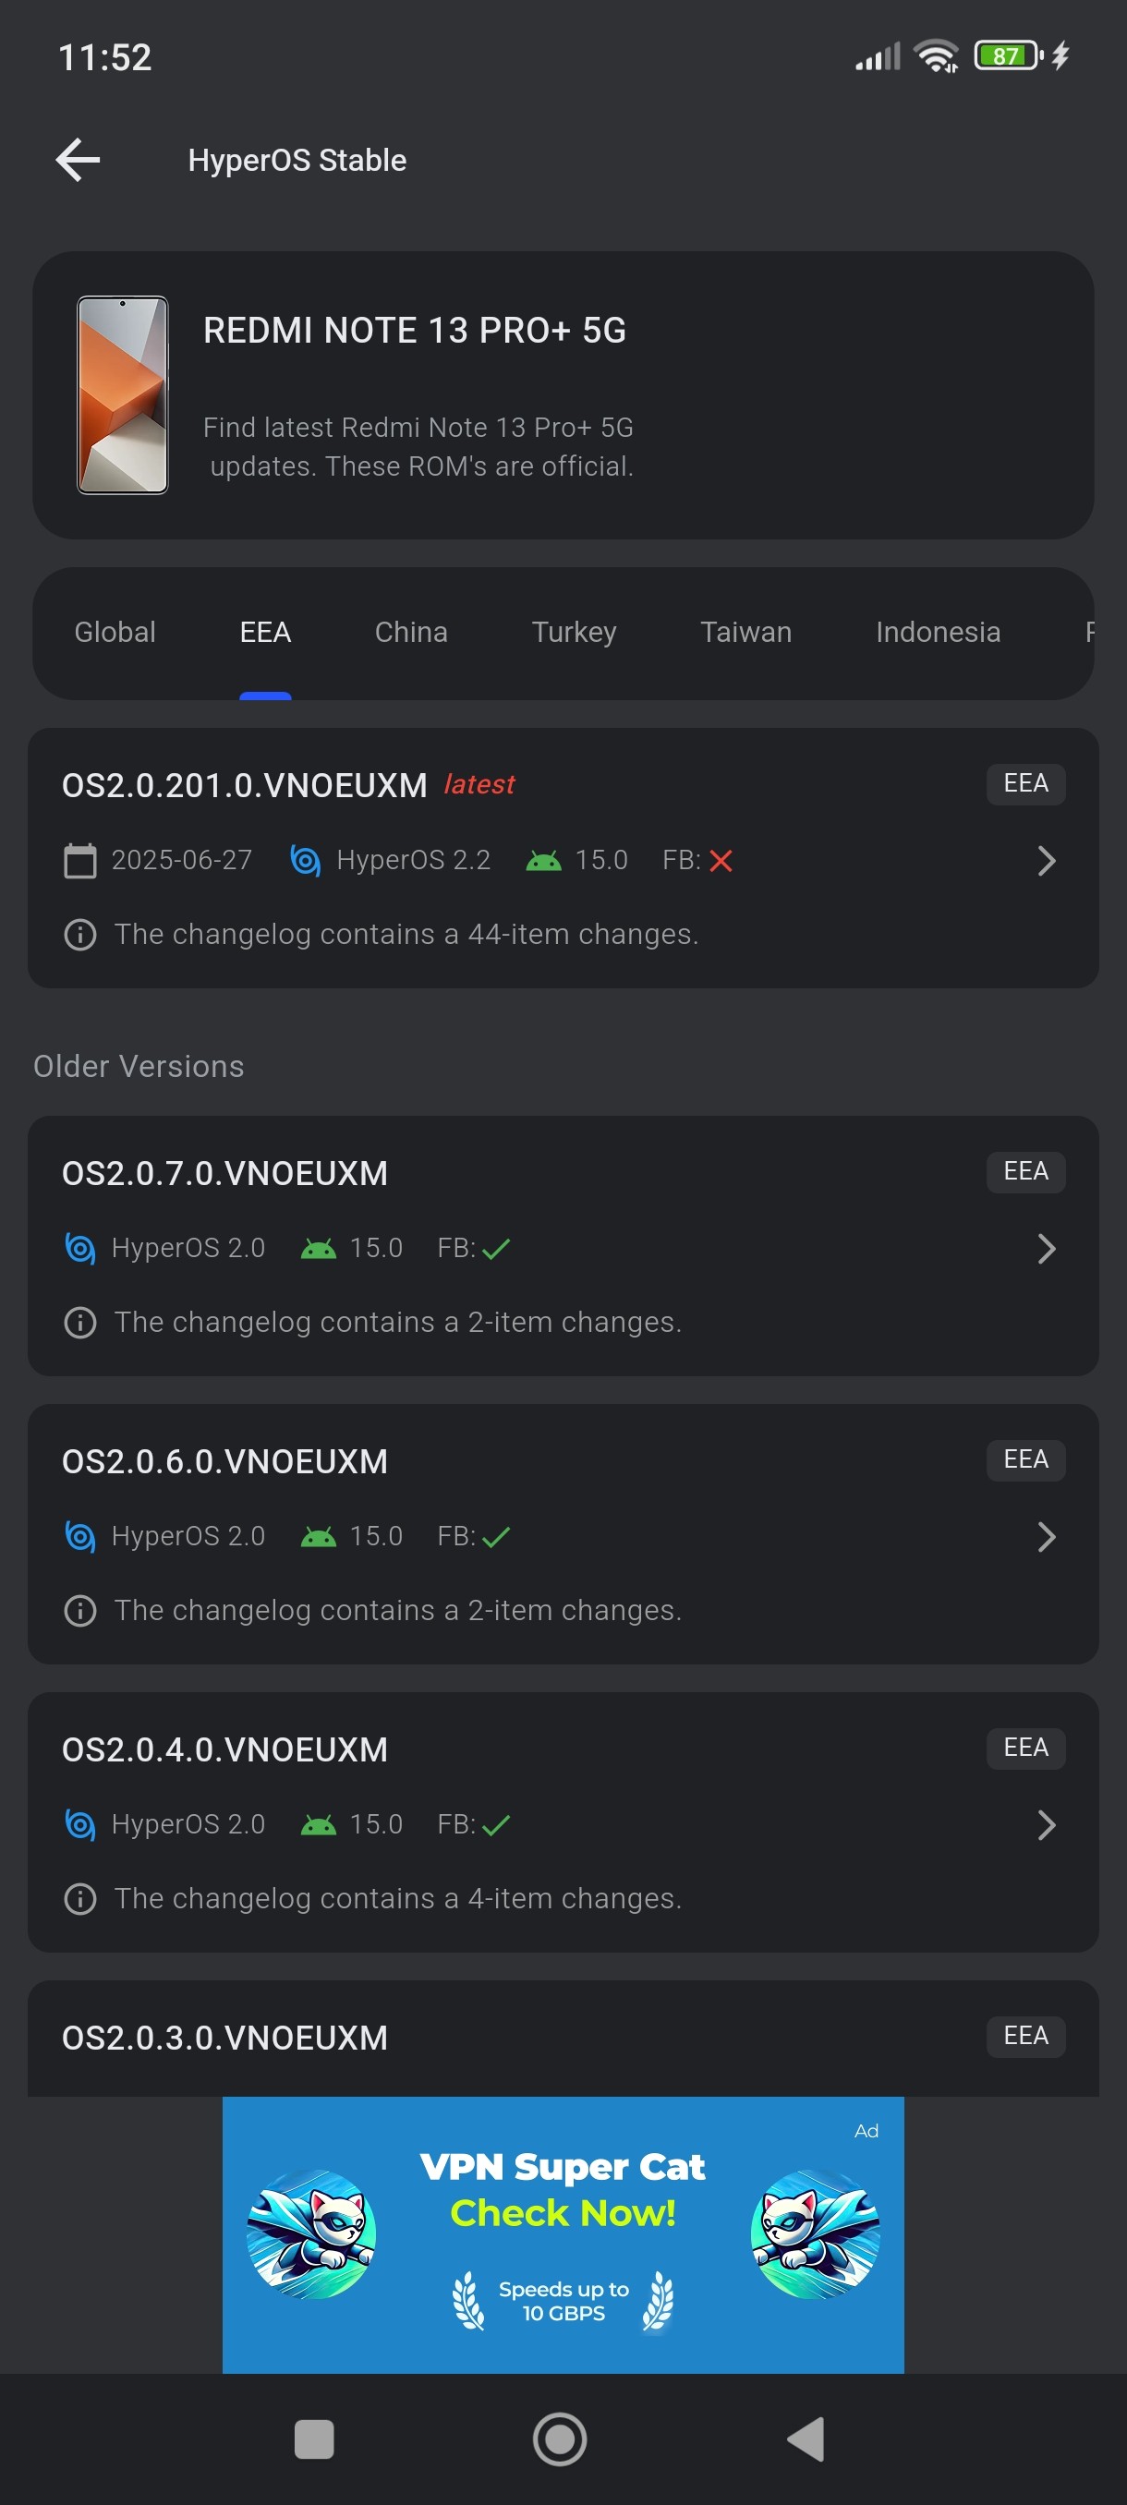Open the VPN Super Cat ad banner
Screen dimensions: 1127x2505
(563, 2234)
